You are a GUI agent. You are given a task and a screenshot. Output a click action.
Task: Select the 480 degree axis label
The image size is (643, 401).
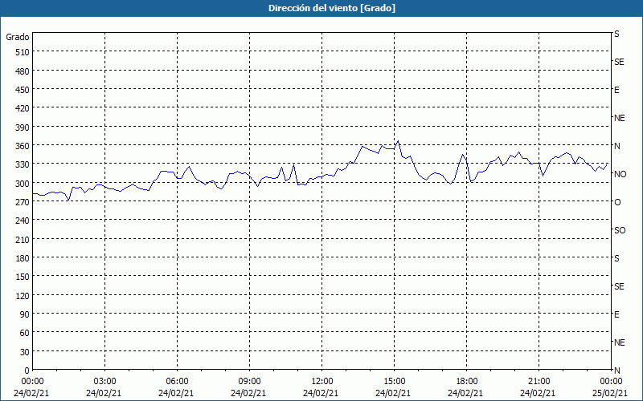[x=23, y=71]
